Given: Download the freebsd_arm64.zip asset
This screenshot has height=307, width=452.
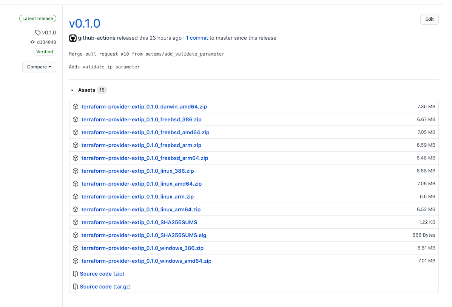Looking at the screenshot, I should click(x=145, y=158).
